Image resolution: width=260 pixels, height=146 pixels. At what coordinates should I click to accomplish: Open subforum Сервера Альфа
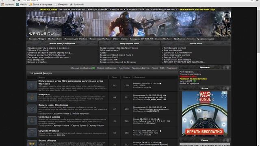(x=61, y=125)
